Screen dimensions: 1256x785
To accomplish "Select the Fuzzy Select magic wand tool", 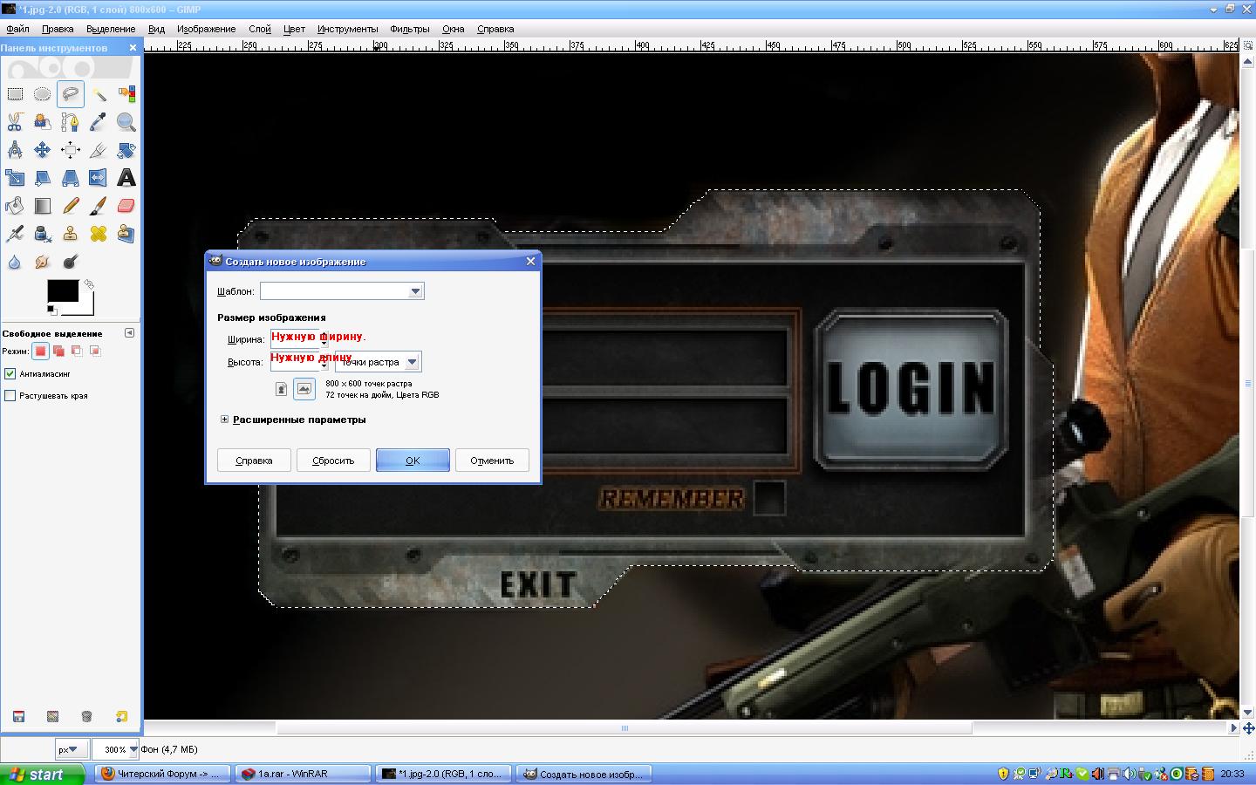I will pyautogui.click(x=99, y=94).
